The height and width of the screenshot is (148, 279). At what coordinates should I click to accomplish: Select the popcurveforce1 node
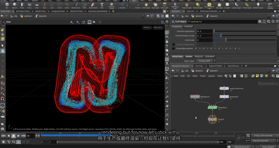[x=224, y=88]
